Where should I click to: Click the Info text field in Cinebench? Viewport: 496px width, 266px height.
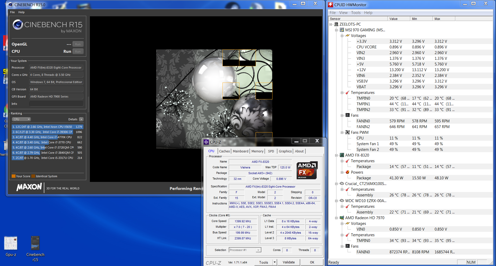pos(56,104)
